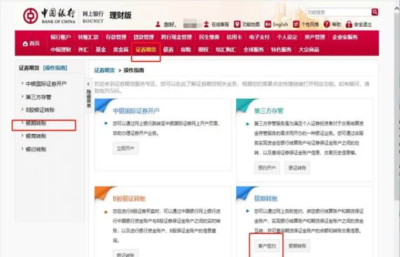
Task: Expand 中银国际证券开户 in the left sidebar
Action: pos(46,84)
